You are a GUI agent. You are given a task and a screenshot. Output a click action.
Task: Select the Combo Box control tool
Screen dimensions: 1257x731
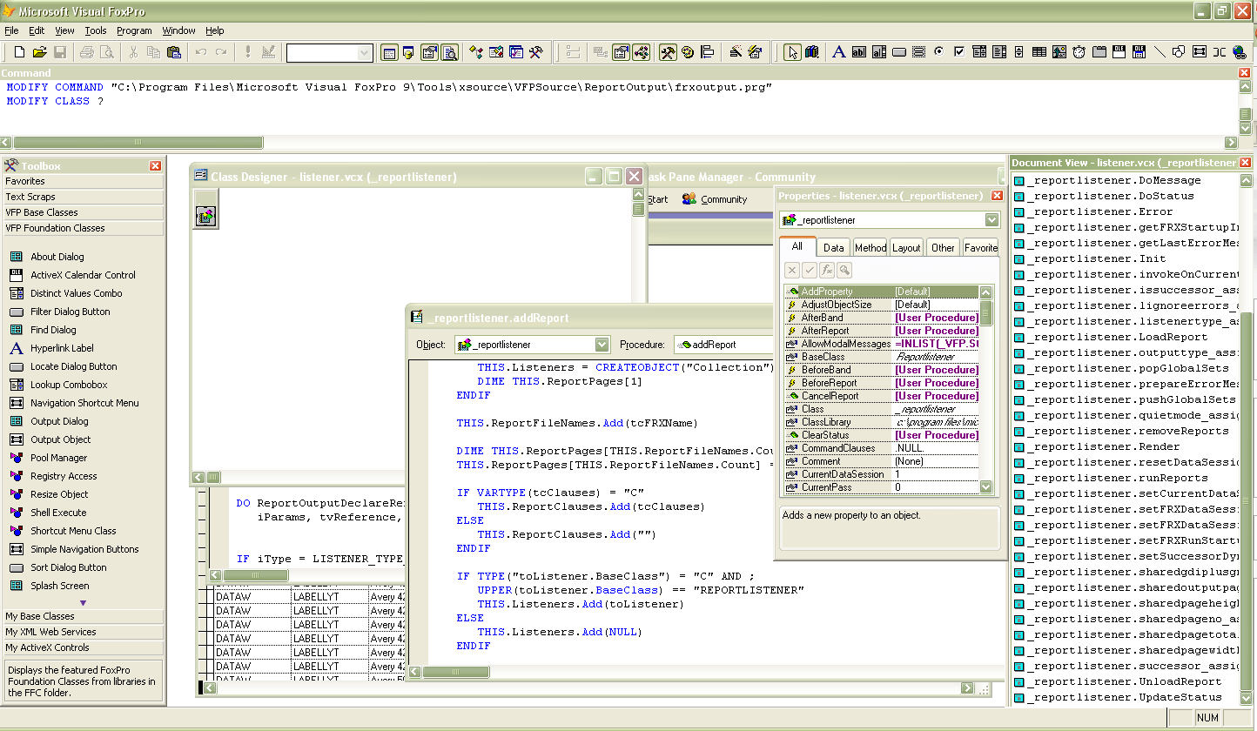pyautogui.click(x=978, y=51)
